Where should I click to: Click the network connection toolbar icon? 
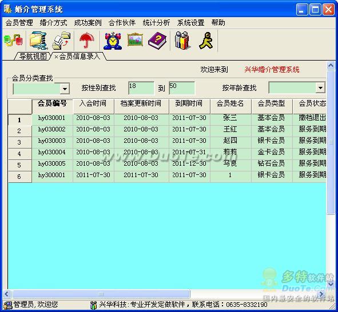pos(13,41)
